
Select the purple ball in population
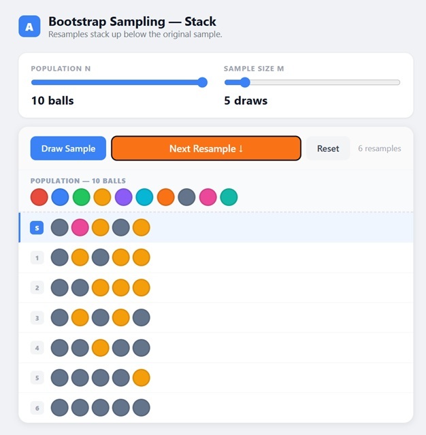coord(124,197)
